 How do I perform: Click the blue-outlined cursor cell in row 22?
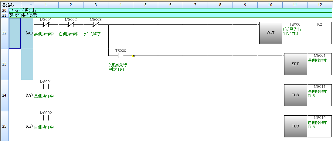15,33
